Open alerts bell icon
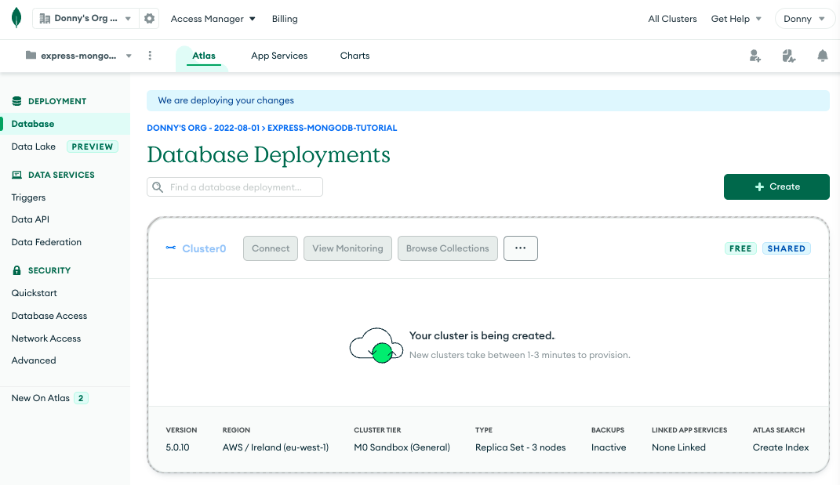 click(x=822, y=56)
